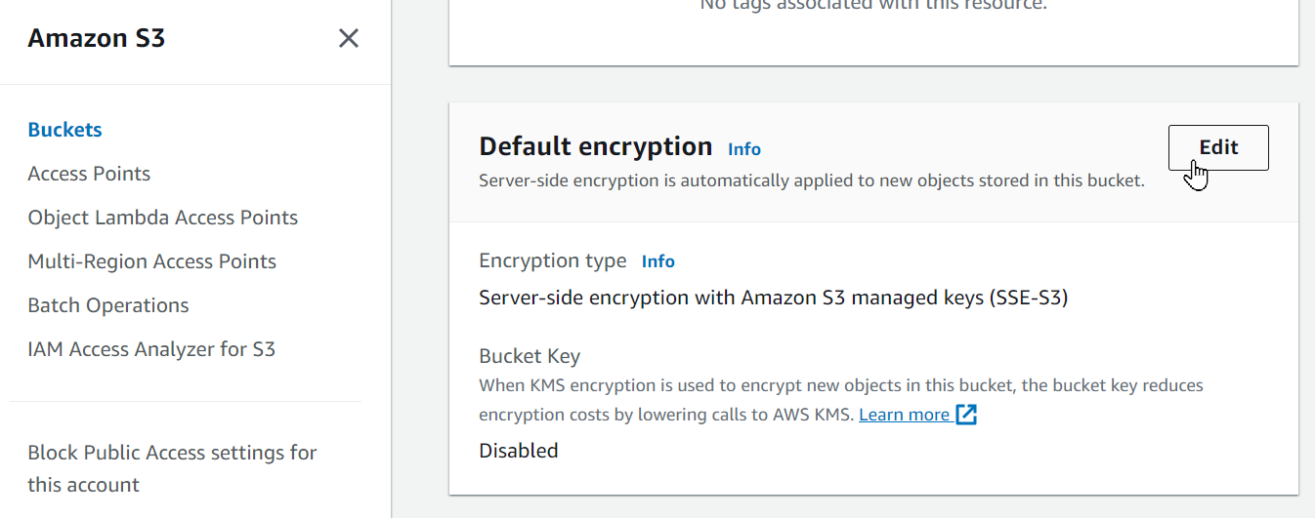
Task: Open Object Lambda Access Points
Action: (x=163, y=218)
